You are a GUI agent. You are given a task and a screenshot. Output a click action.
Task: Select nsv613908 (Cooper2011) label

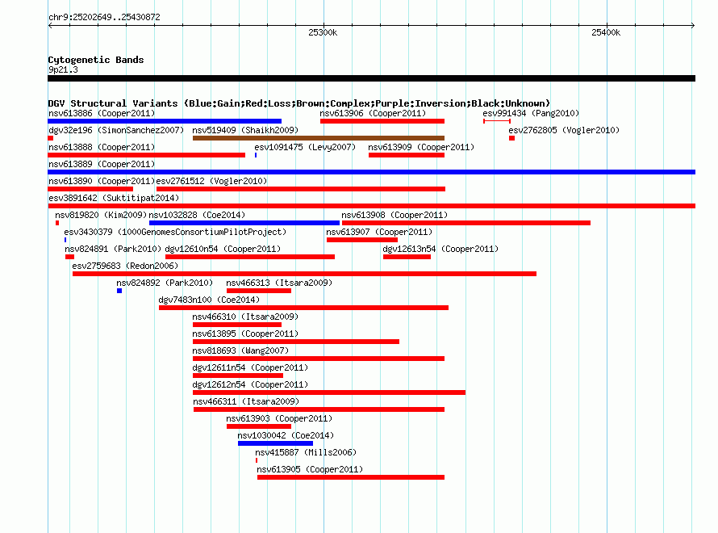(394, 215)
